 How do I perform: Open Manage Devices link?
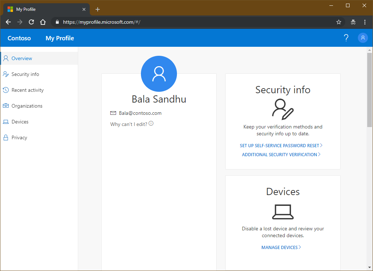pyautogui.click(x=281, y=247)
